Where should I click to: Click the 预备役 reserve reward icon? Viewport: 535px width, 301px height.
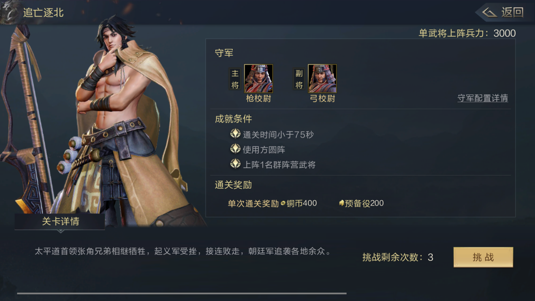click(342, 203)
